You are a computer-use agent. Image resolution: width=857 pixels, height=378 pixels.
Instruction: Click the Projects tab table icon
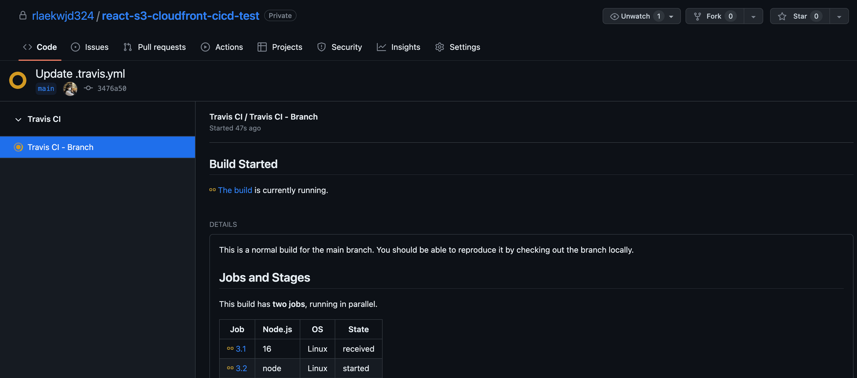[x=262, y=47]
